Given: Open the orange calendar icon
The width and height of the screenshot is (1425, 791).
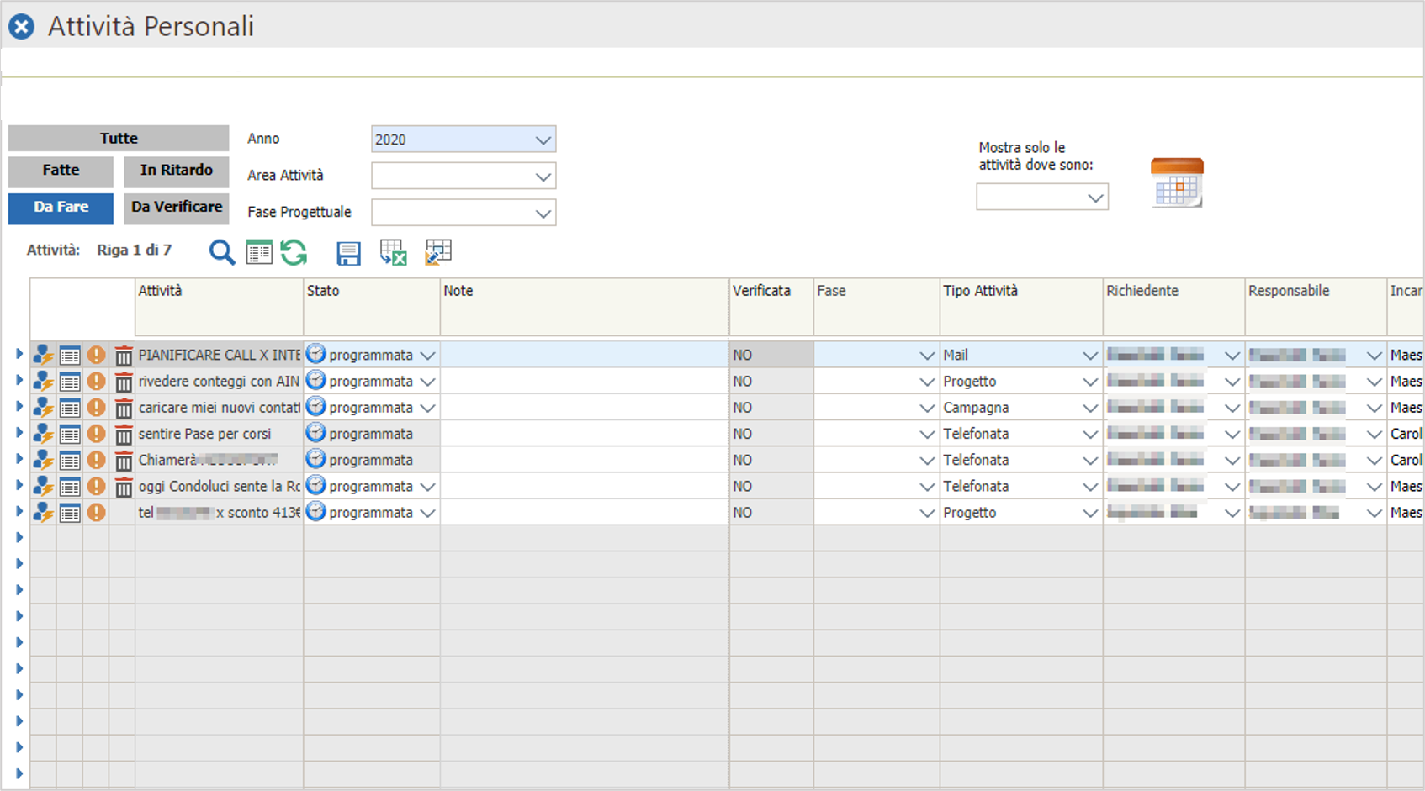Looking at the screenshot, I should (1176, 182).
